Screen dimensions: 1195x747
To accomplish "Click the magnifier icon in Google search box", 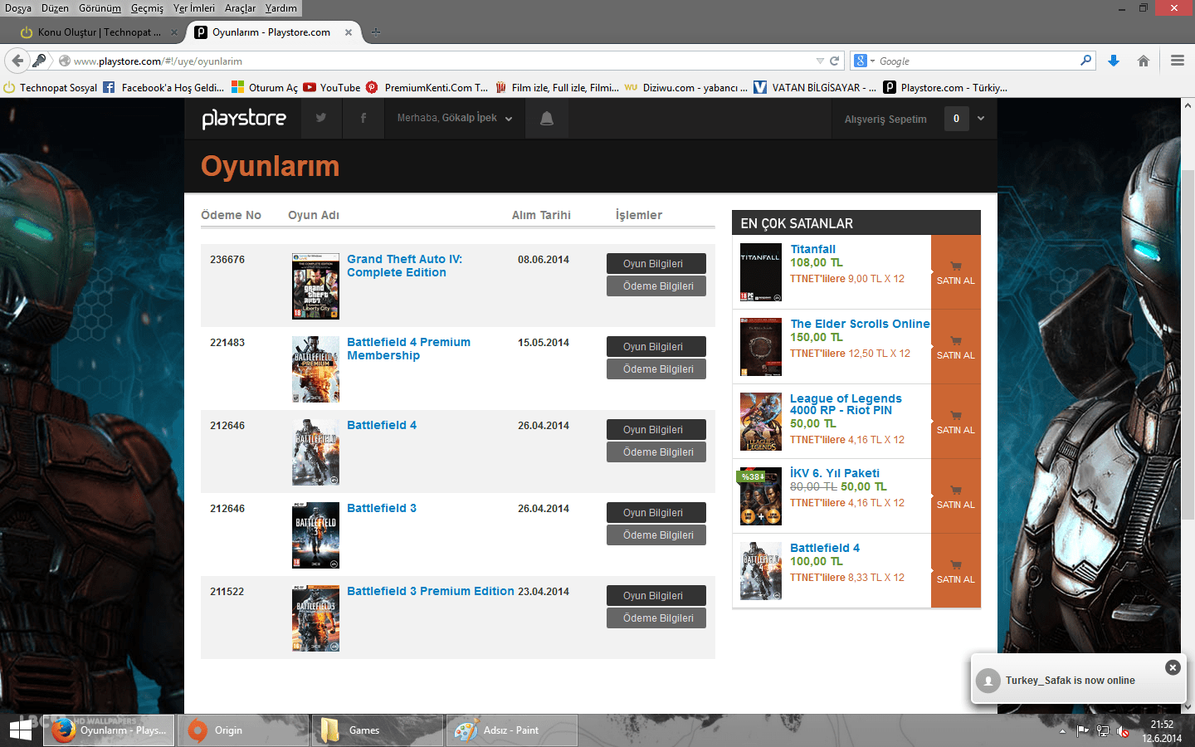I will coord(1085,61).
